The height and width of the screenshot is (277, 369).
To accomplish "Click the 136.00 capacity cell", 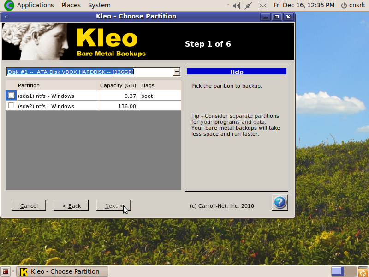I will tap(119, 106).
